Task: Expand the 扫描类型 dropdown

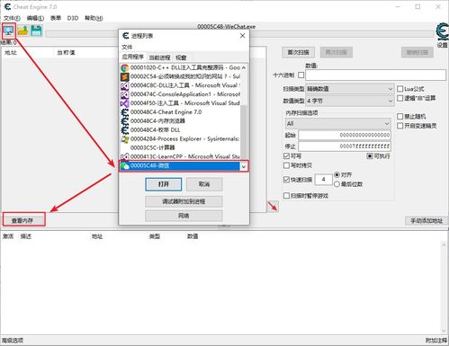Action: [349, 89]
